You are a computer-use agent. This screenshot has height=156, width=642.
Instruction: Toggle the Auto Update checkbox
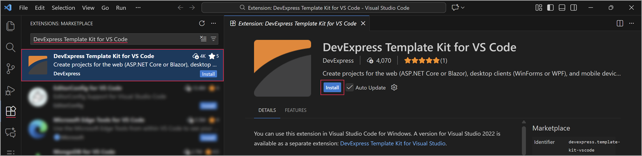point(350,87)
